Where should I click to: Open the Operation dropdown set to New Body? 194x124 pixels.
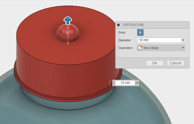[161, 48]
